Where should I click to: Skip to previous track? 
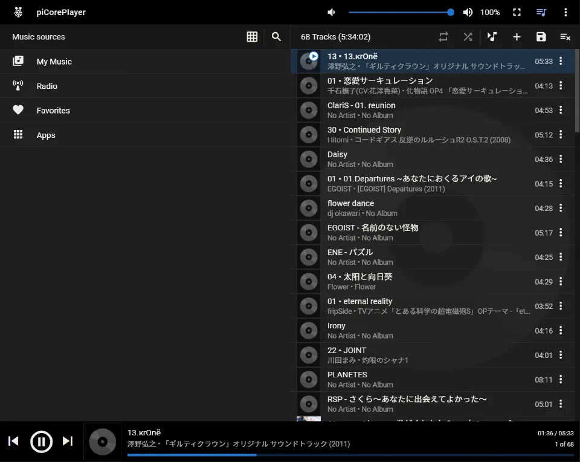[14, 441]
